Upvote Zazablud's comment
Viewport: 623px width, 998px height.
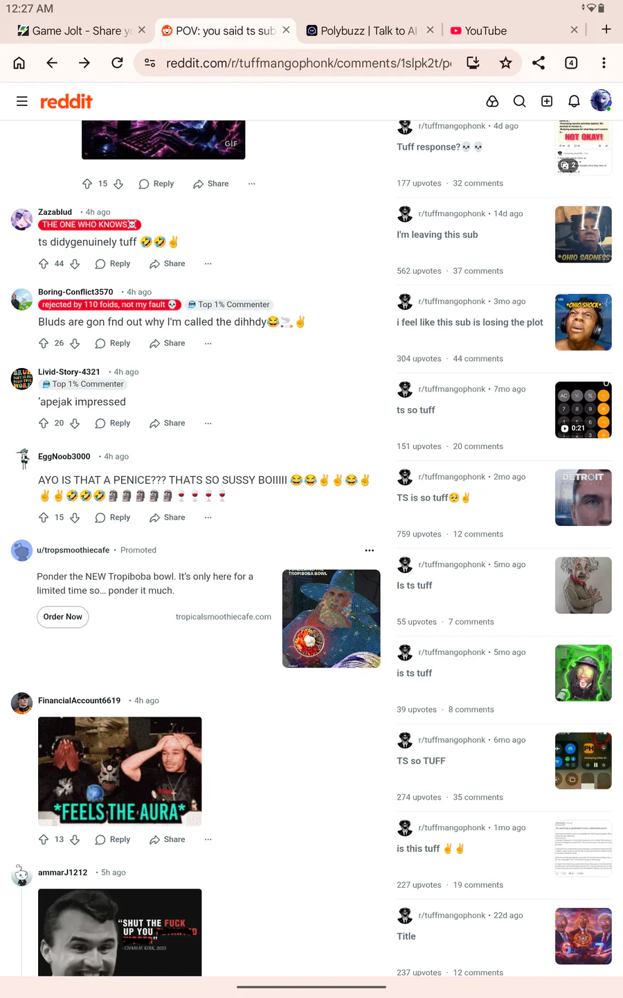coord(44,263)
